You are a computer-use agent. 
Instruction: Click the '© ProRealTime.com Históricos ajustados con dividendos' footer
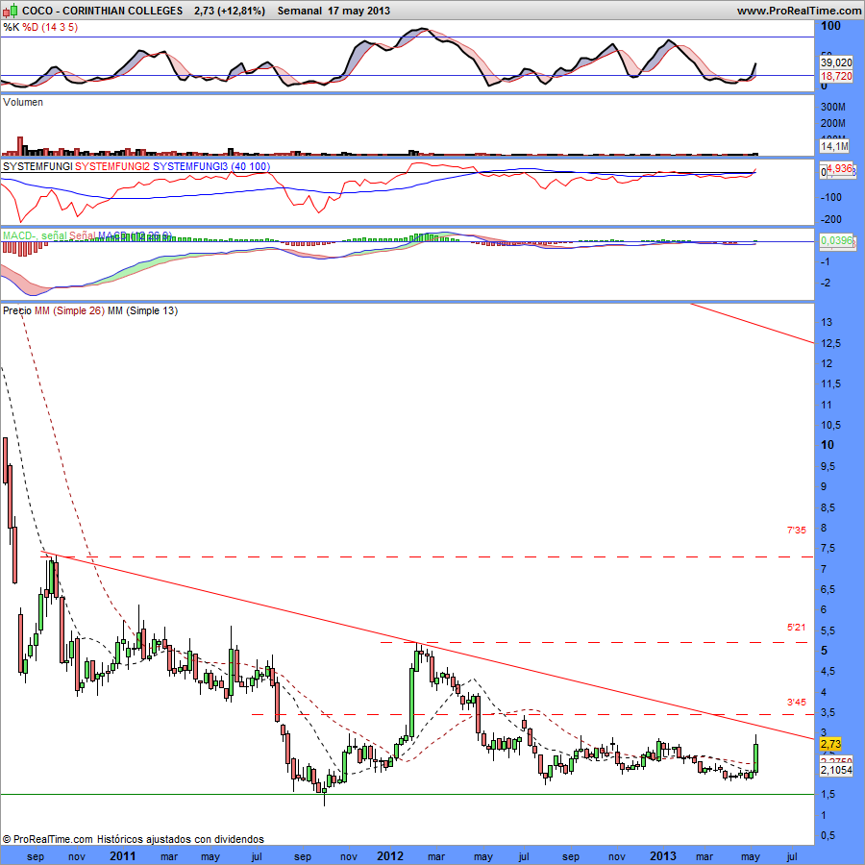coord(133,839)
